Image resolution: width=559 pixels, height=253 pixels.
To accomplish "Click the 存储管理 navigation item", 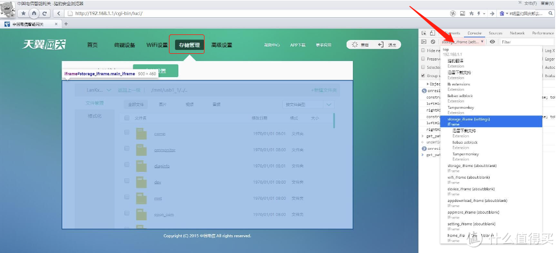I will tap(189, 45).
